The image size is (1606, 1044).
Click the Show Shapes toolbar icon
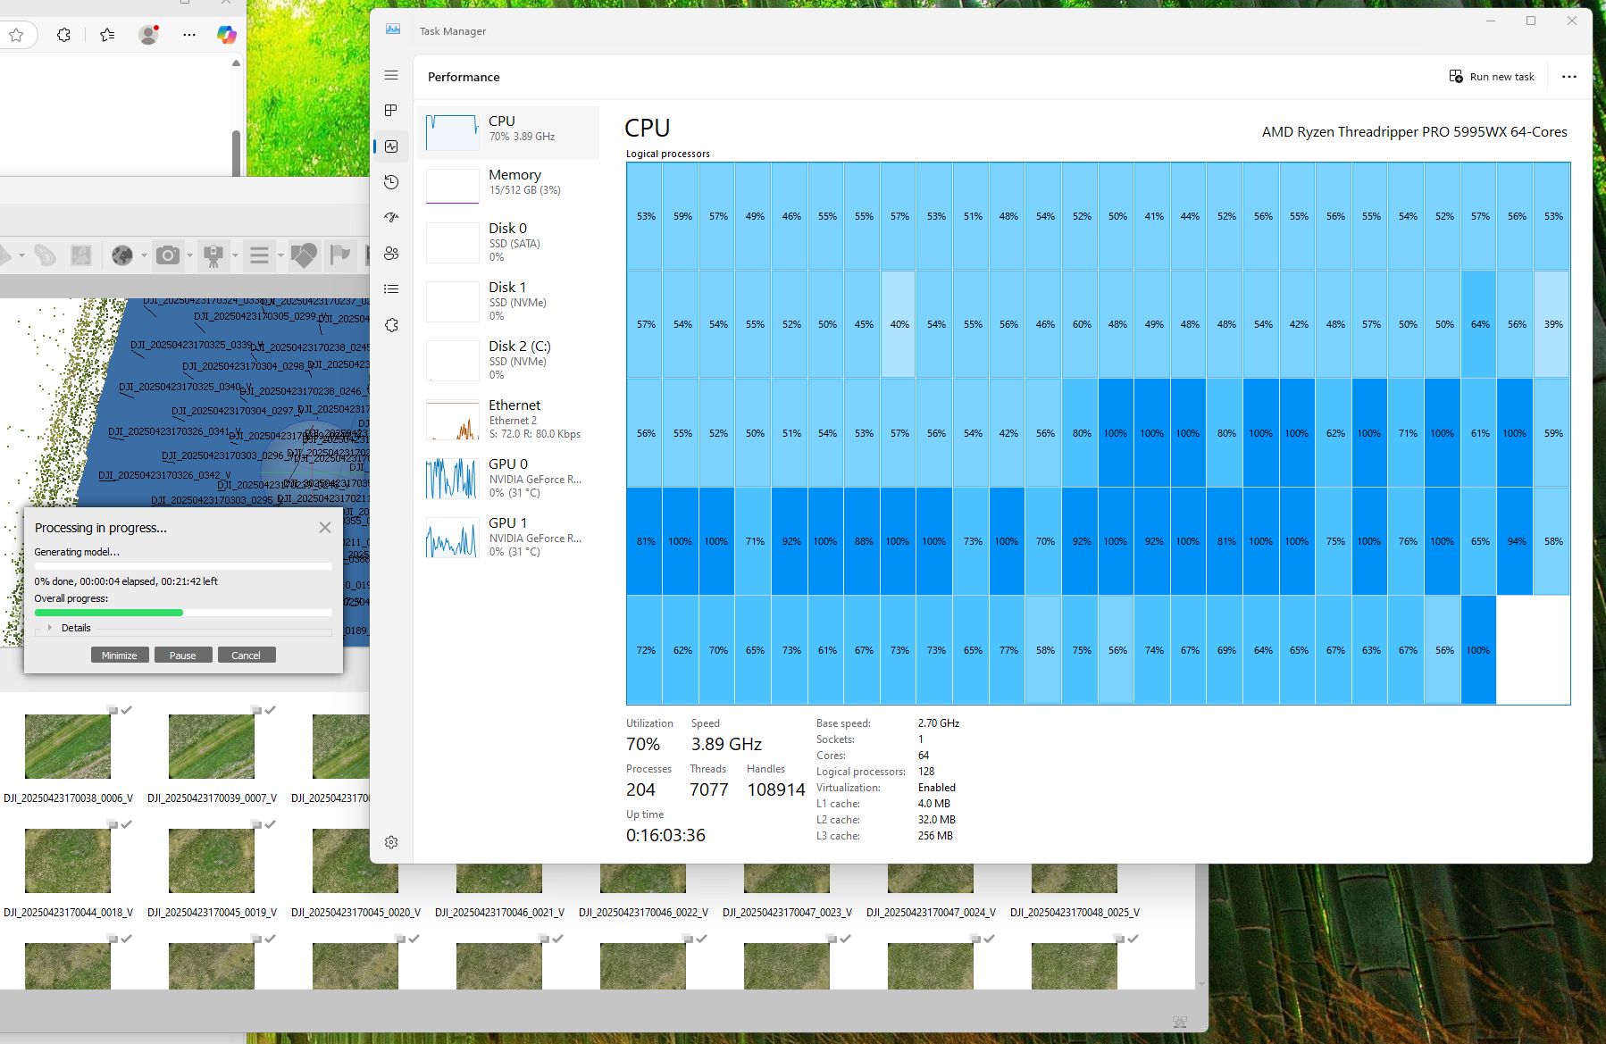pyautogui.click(x=304, y=256)
